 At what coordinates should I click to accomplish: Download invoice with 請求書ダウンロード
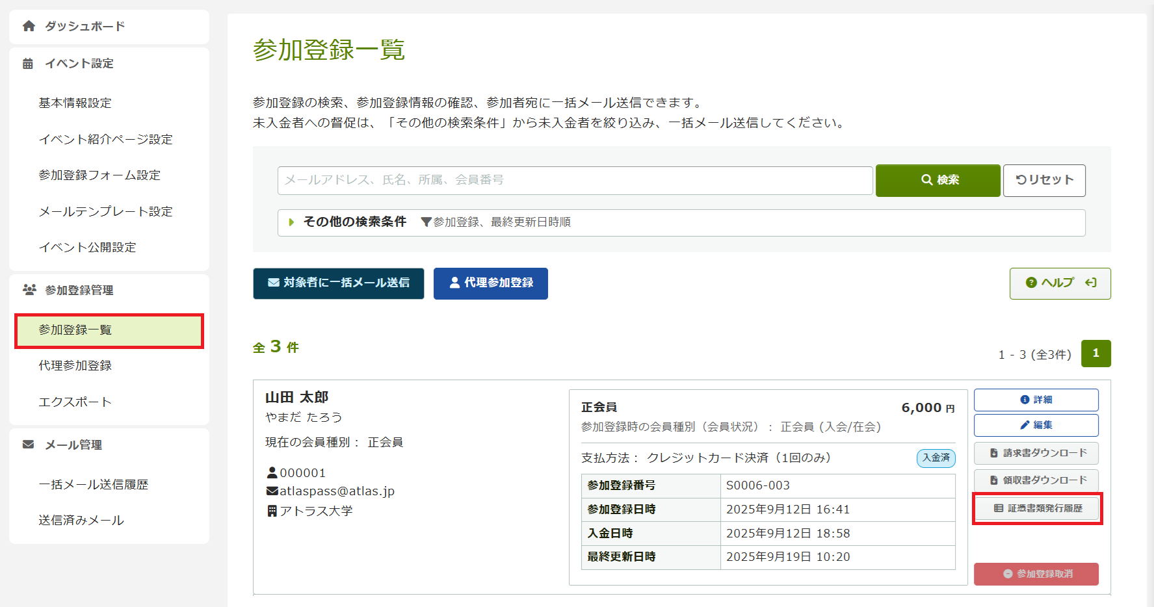[1036, 453]
